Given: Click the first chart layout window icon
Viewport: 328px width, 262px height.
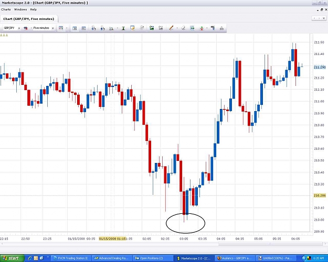Looking at the screenshot, I should [x=75, y=28].
